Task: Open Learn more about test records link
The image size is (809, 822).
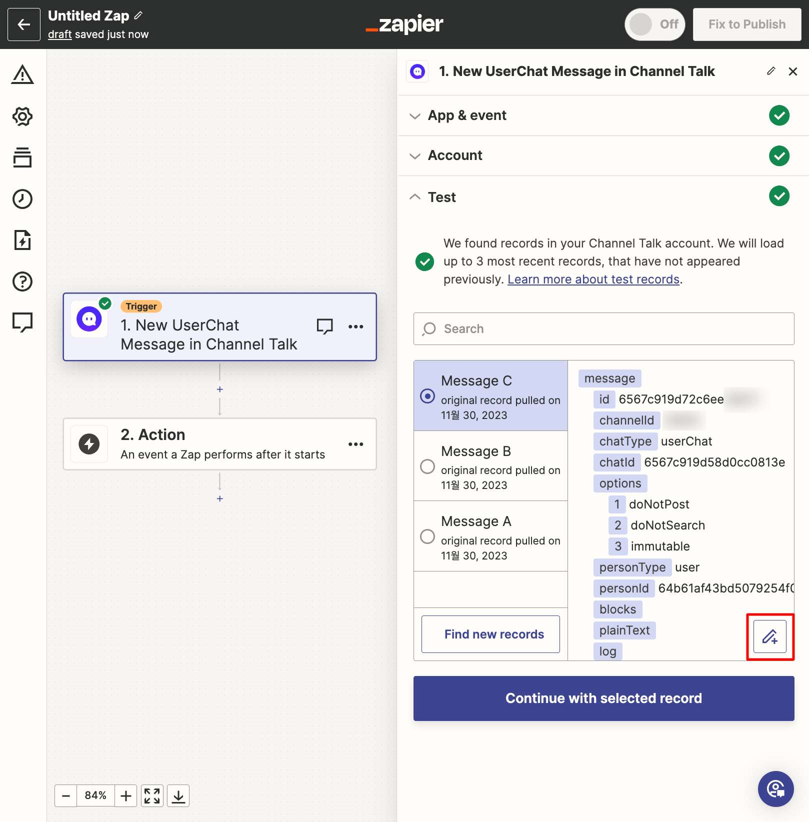Action: click(593, 279)
